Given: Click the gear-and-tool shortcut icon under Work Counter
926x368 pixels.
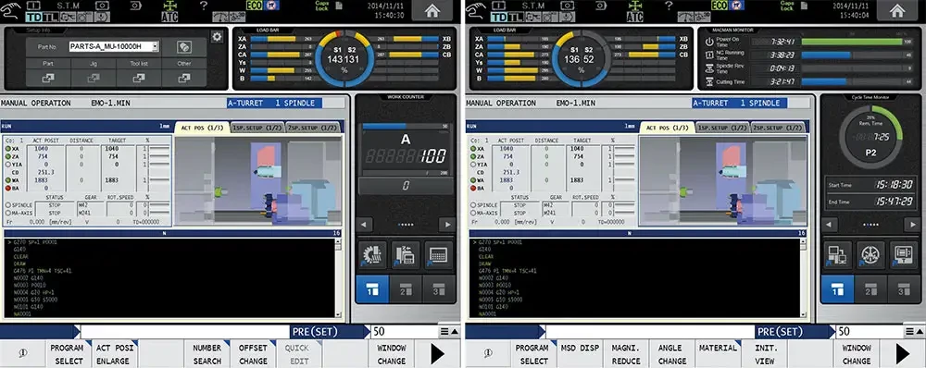Looking at the screenshot, I should (372, 255).
